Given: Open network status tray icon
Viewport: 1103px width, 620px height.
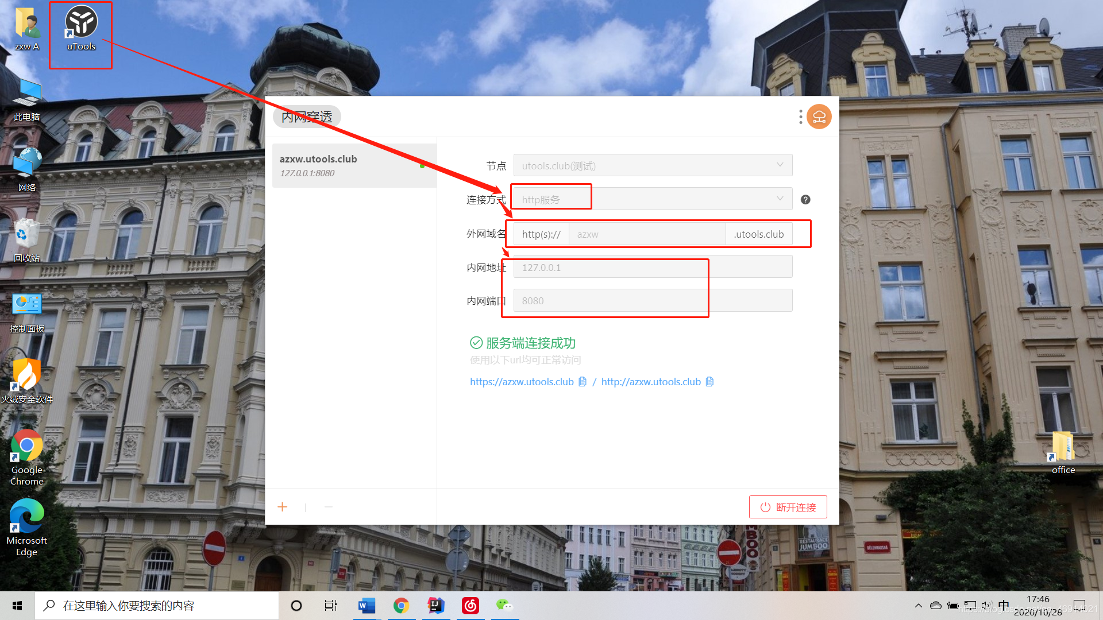Looking at the screenshot, I should pos(970,606).
